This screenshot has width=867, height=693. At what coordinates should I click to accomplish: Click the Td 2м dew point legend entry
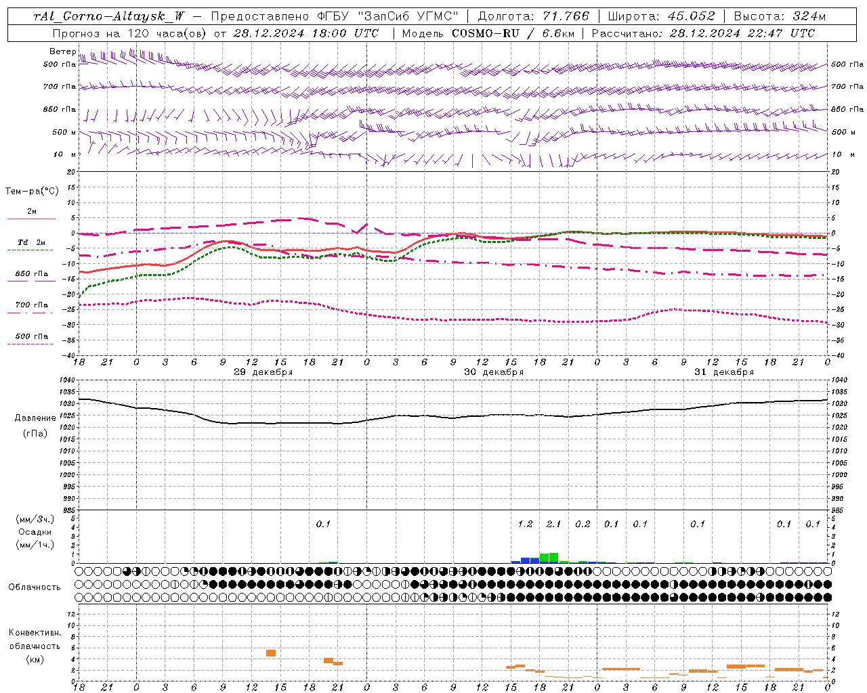click(x=31, y=242)
